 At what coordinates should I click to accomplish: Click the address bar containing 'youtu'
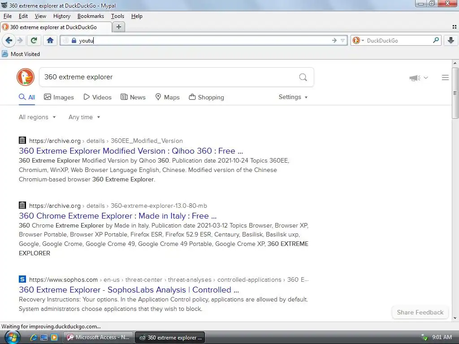204,40
